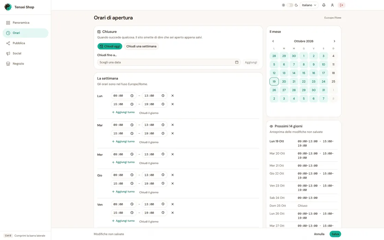The image size is (384, 240).
Task: Click Chiudi una settimana button
Action: (x=141, y=46)
